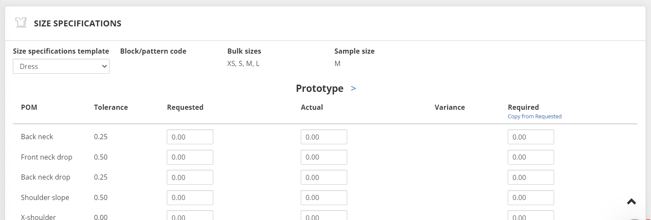Click Required input for Shoulder slope
The width and height of the screenshot is (651, 220).
pyautogui.click(x=531, y=197)
